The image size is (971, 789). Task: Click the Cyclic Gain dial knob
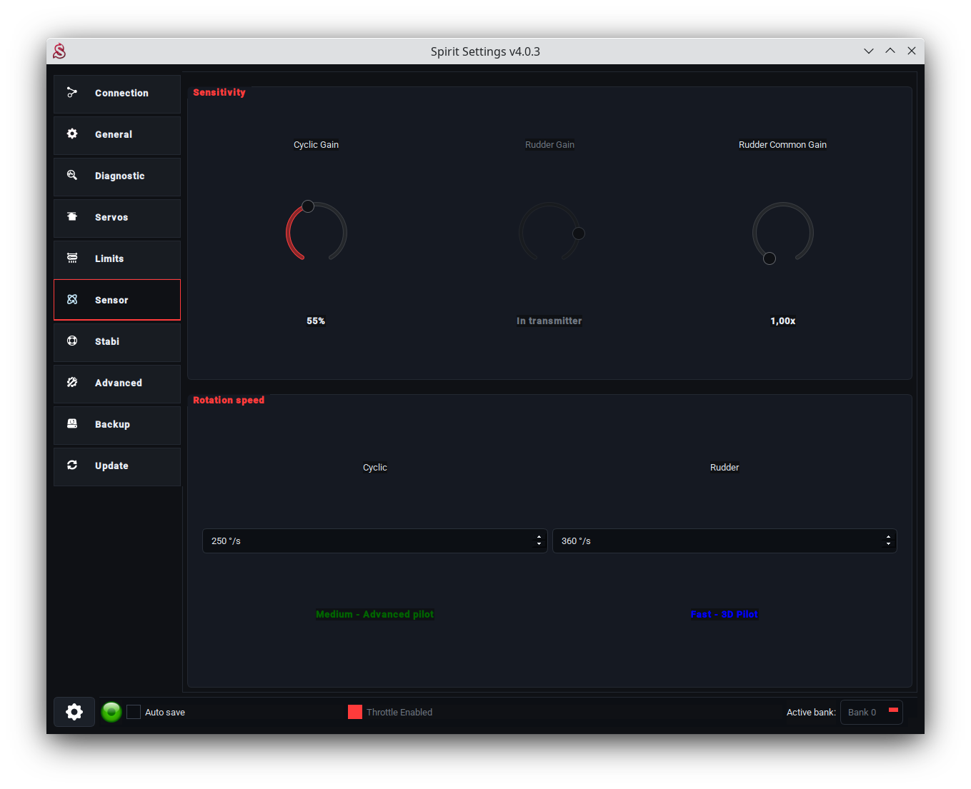(308, 206)
